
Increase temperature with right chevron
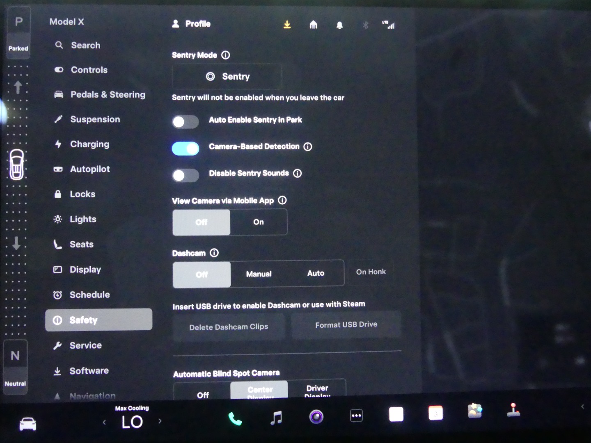pos(160,421)
